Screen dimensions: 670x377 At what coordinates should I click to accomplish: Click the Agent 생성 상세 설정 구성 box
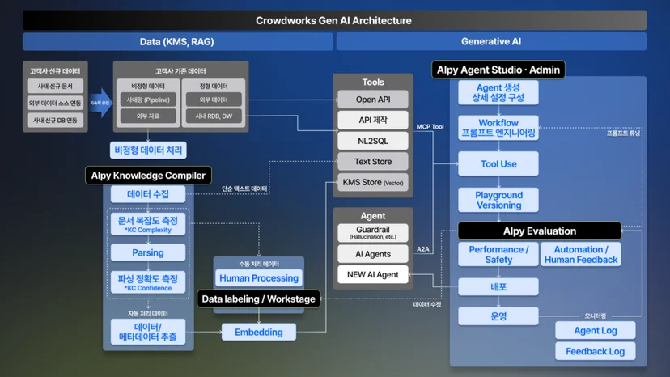click(x=498, y=92)
